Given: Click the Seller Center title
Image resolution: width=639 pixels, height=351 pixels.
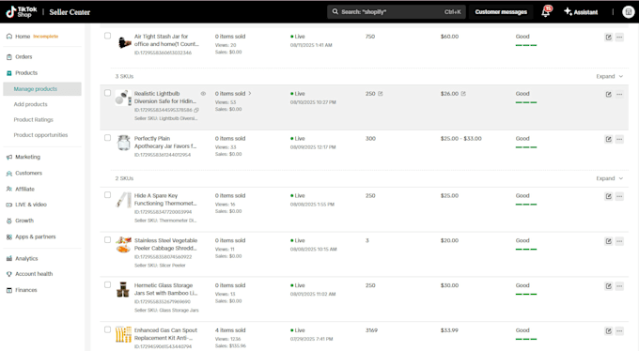Looking at the screenshot, I should [70, 12].
